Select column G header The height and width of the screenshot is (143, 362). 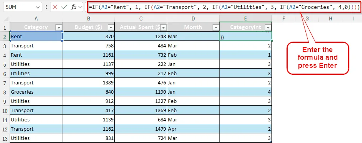(307, 19)
